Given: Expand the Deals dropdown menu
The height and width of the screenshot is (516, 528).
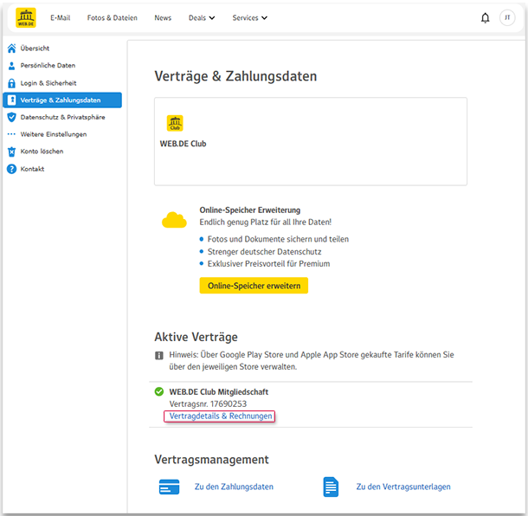Looking at the screenshot, I should tap(202, 18).
